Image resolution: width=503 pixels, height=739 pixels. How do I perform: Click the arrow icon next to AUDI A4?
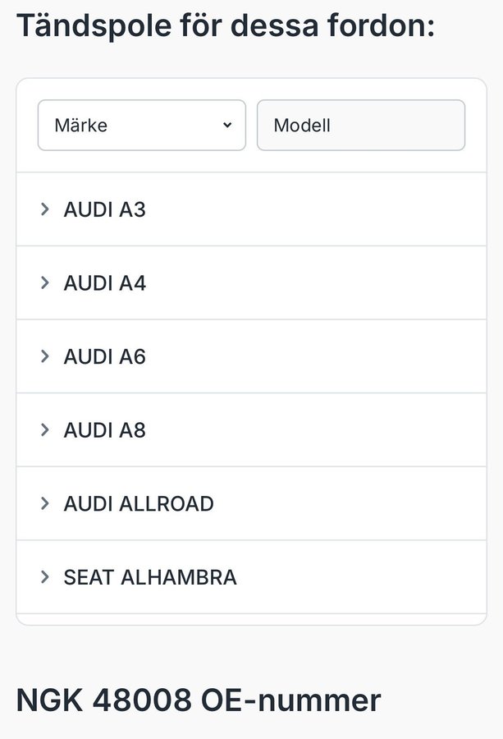coord(45,283)
